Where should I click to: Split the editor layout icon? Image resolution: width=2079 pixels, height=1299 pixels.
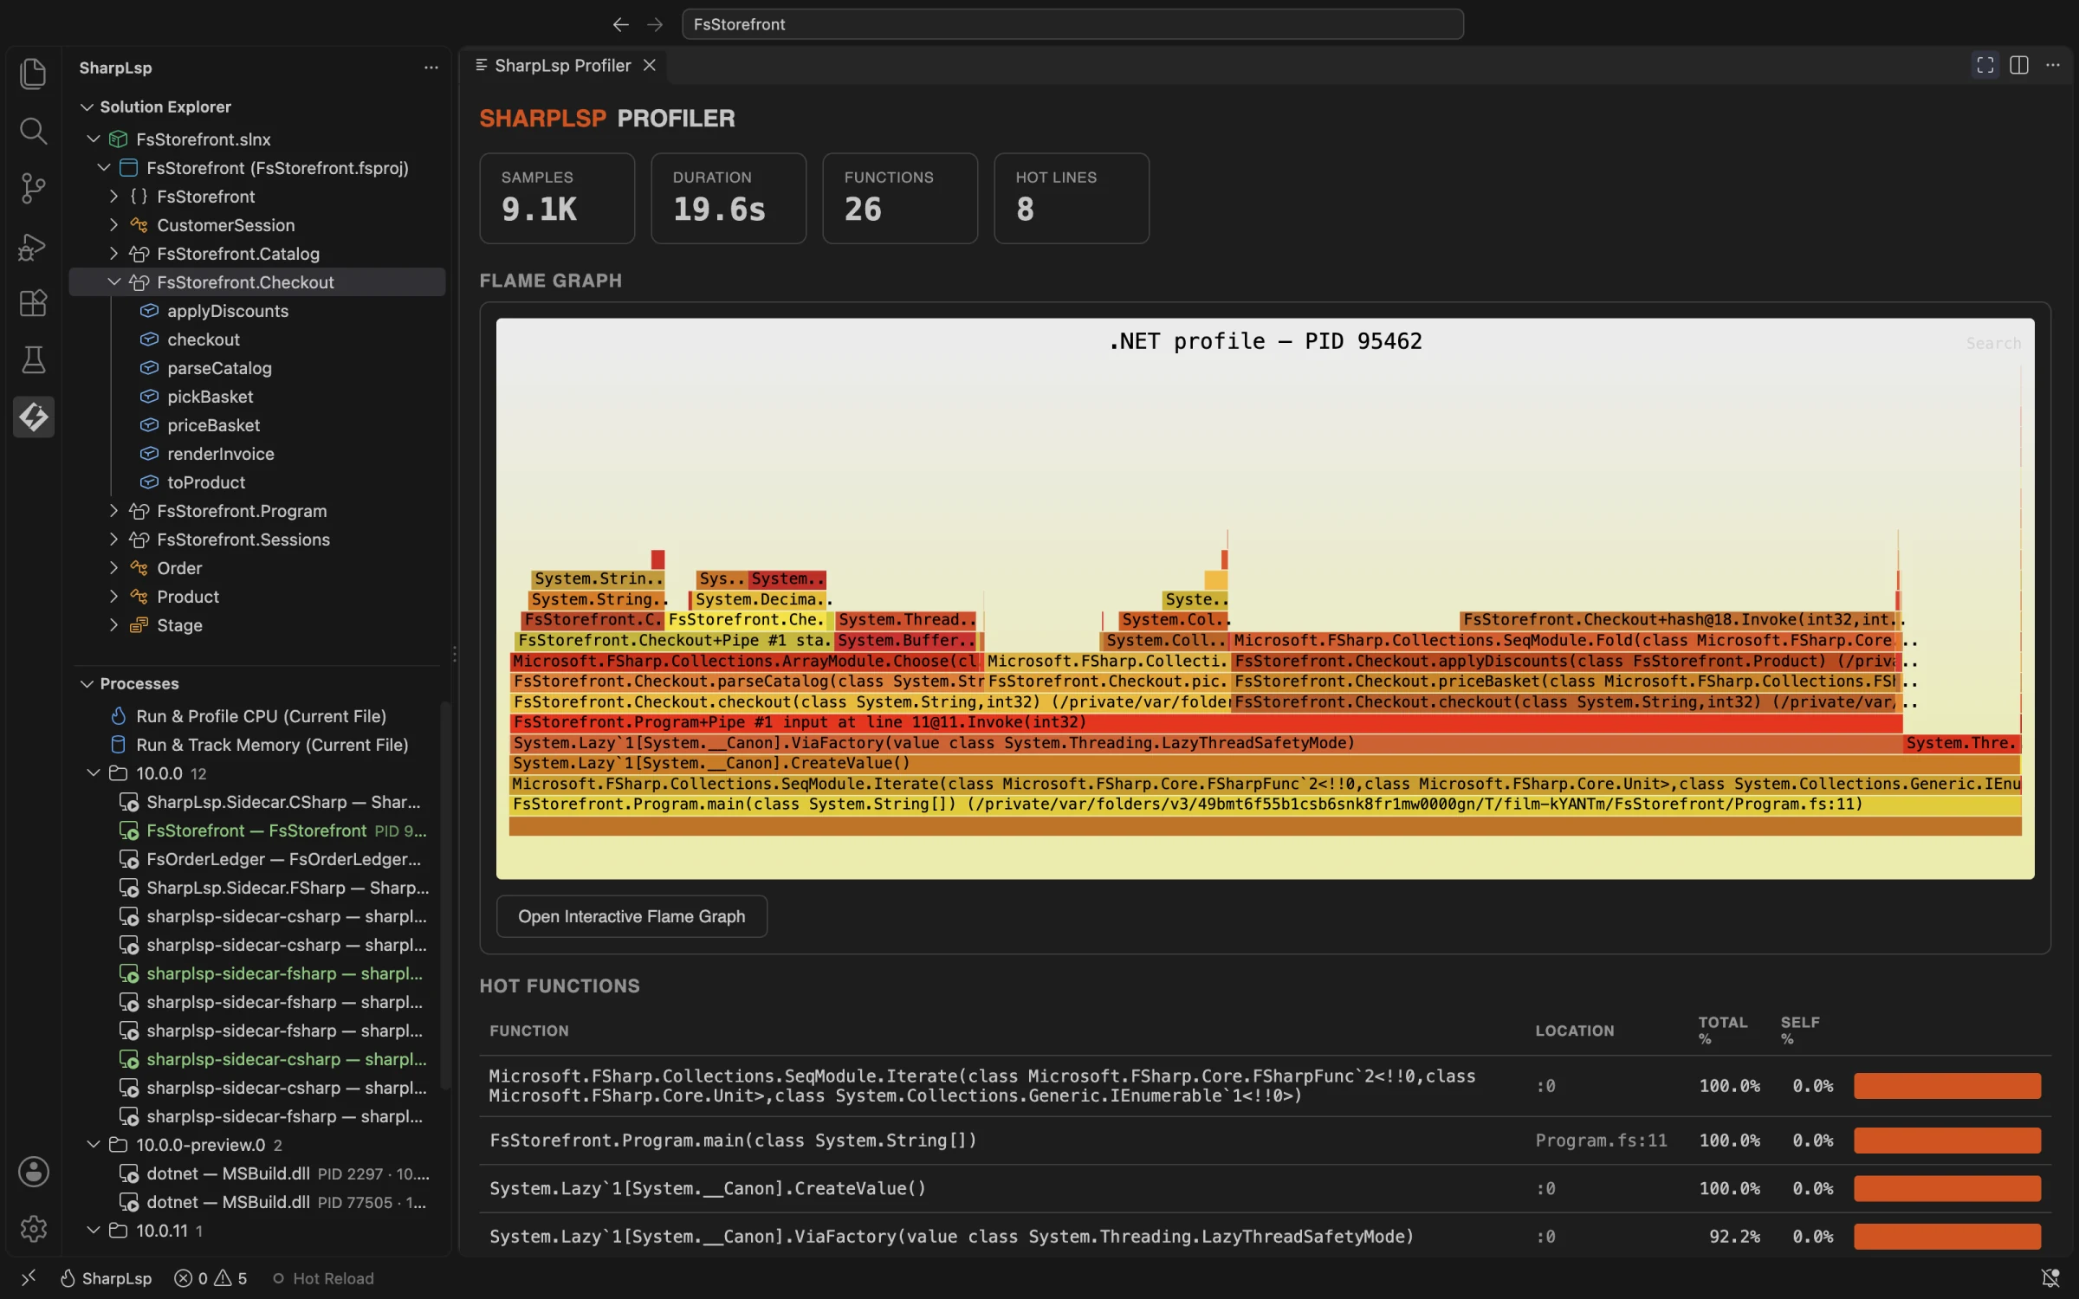click(x=2019, y=65)
